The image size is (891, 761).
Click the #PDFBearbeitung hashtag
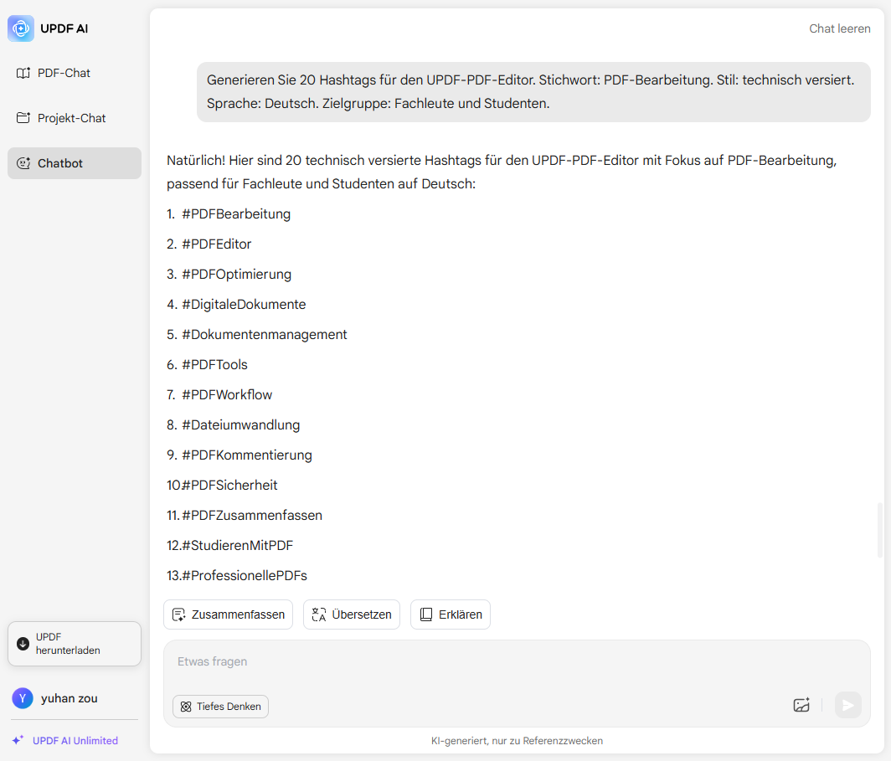[236, 214]
